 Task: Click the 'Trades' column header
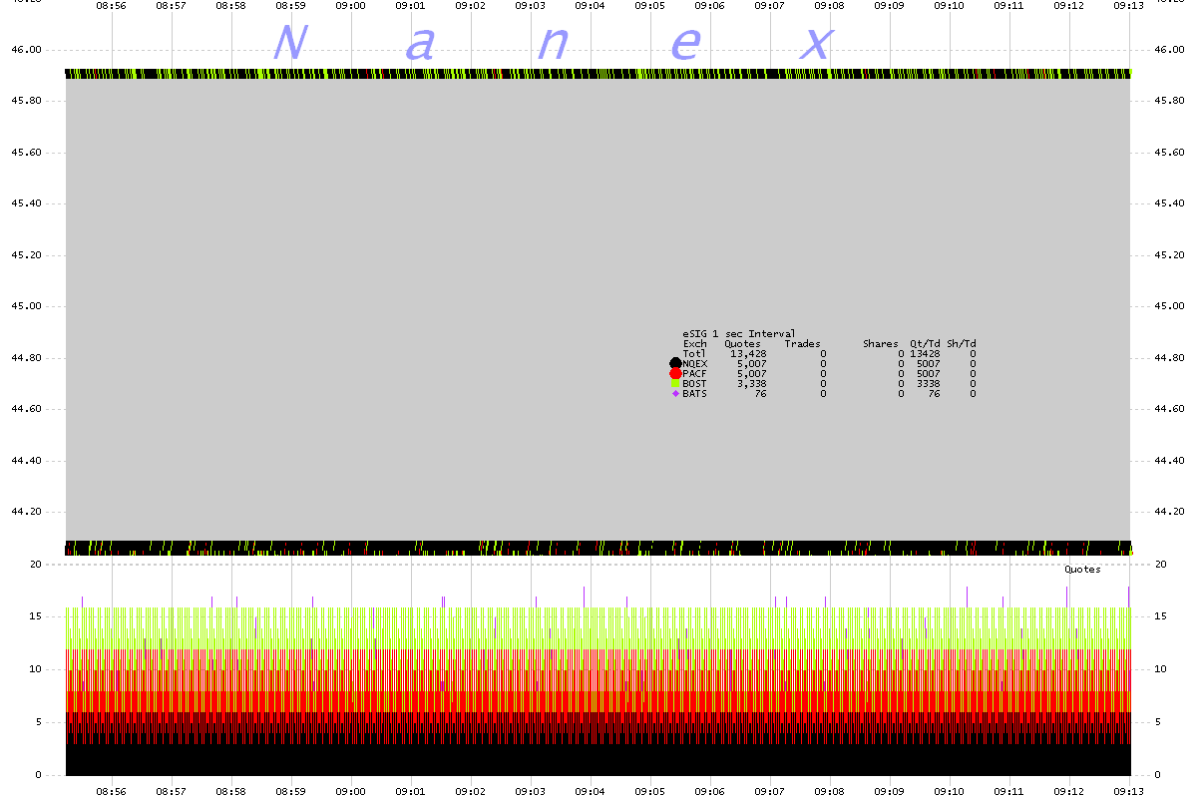(x=803, y=343)
